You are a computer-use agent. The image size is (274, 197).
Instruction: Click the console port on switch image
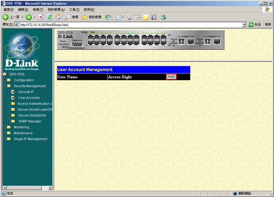click(x=77, y=44)
